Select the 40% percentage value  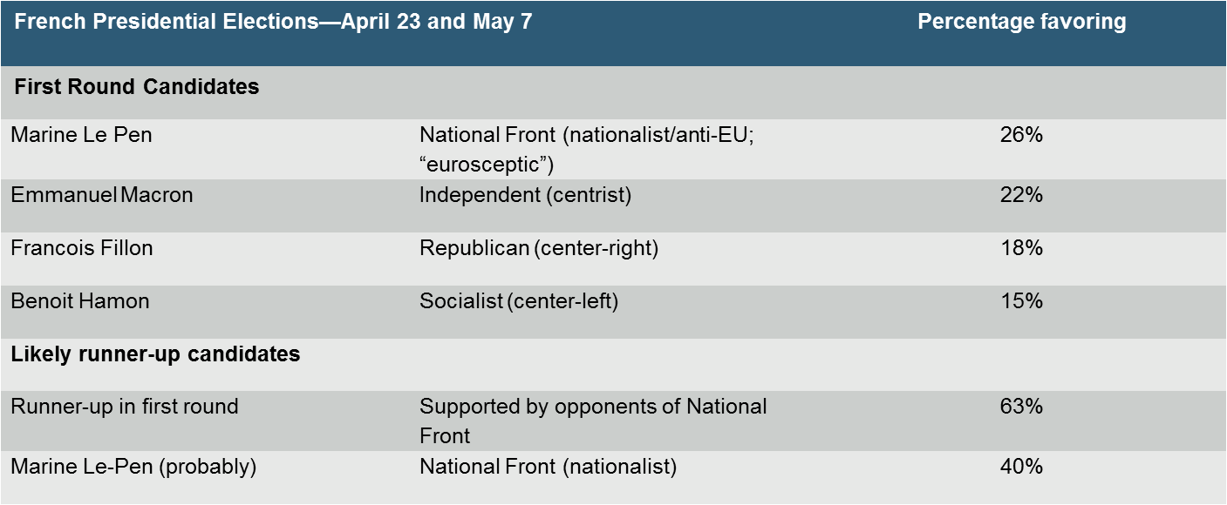pos(1021,467)
